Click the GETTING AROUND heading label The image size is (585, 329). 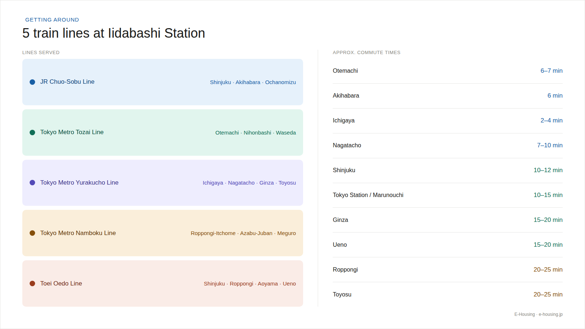pos(52,20)
